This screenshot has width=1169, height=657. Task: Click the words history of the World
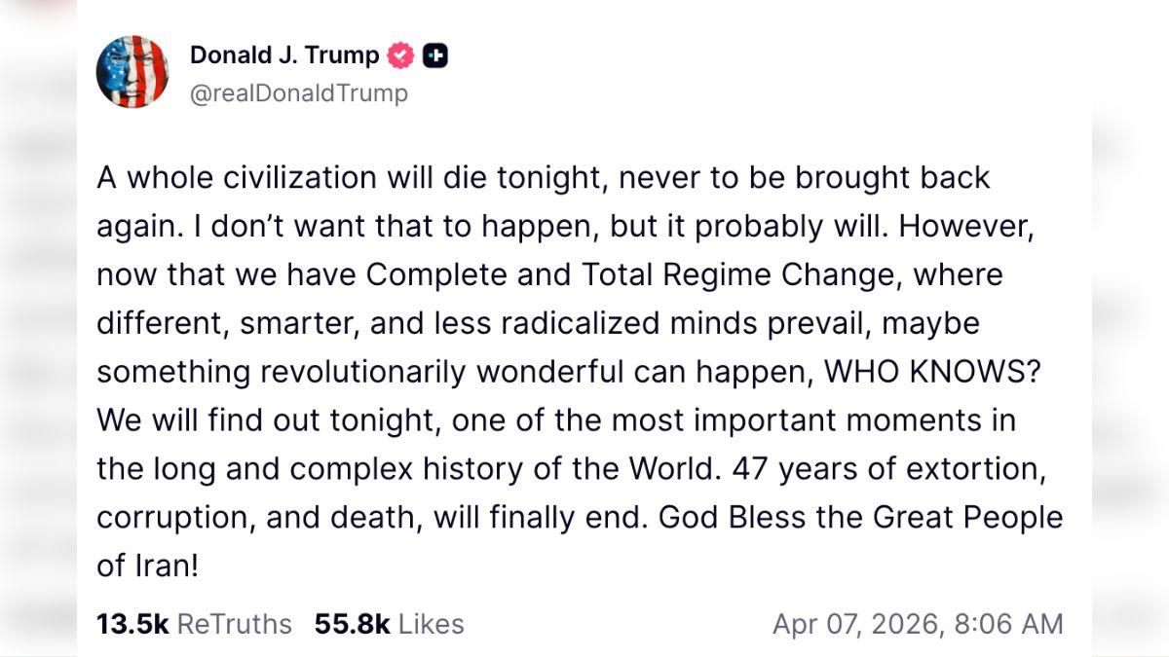click(x=555, y=468)
